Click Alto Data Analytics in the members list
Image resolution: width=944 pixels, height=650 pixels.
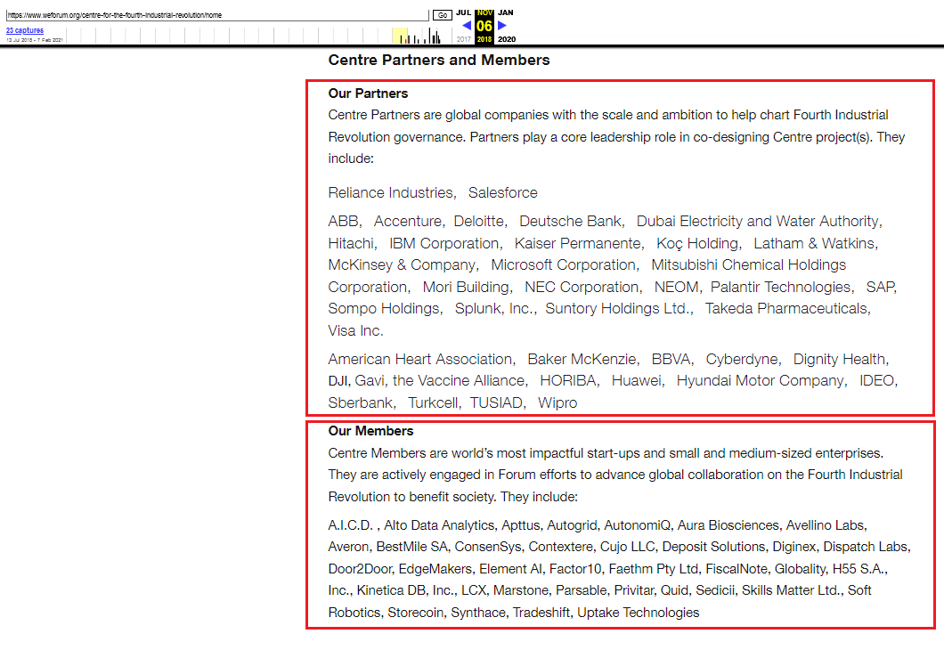coord(439,525)
